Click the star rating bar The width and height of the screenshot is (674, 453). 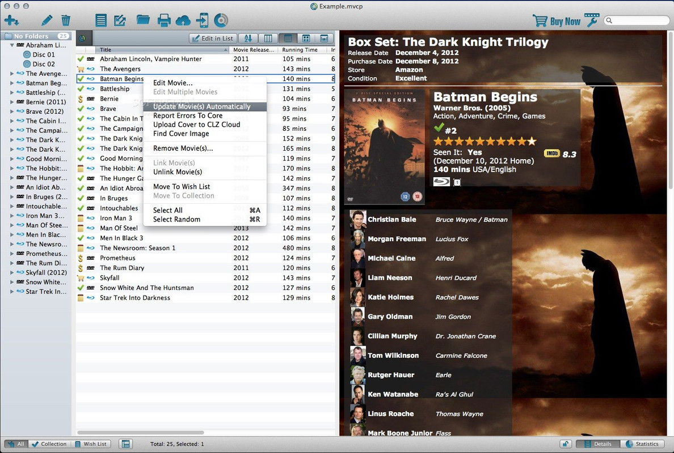(x=485, y=141)
